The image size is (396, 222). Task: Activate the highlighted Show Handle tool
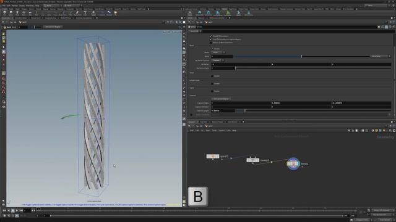pyautogui.click(x=4, y=52)
